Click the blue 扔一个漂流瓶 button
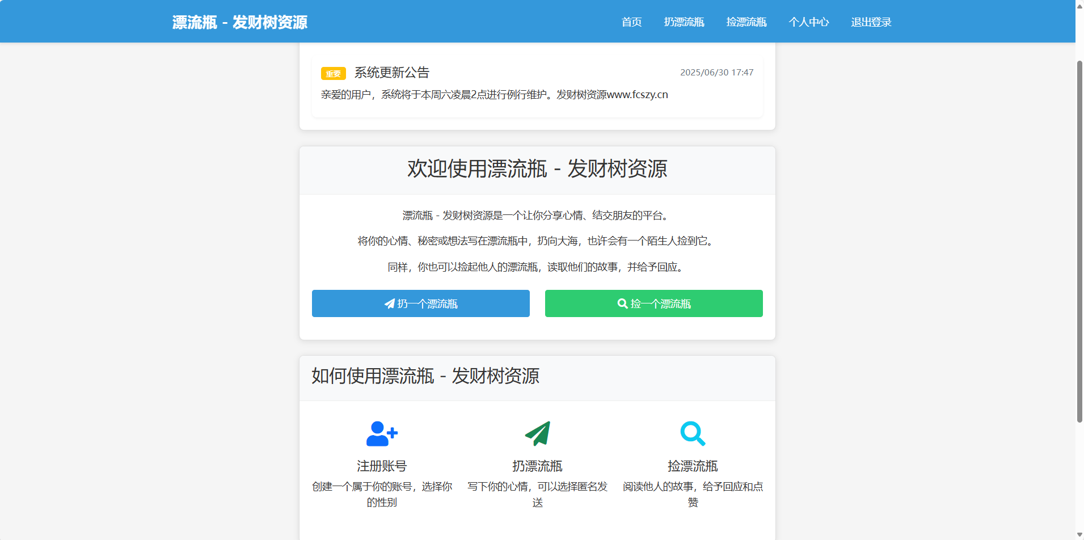Image resolution: width=1084 pixels, height=540 pixels. coord(421,303)
